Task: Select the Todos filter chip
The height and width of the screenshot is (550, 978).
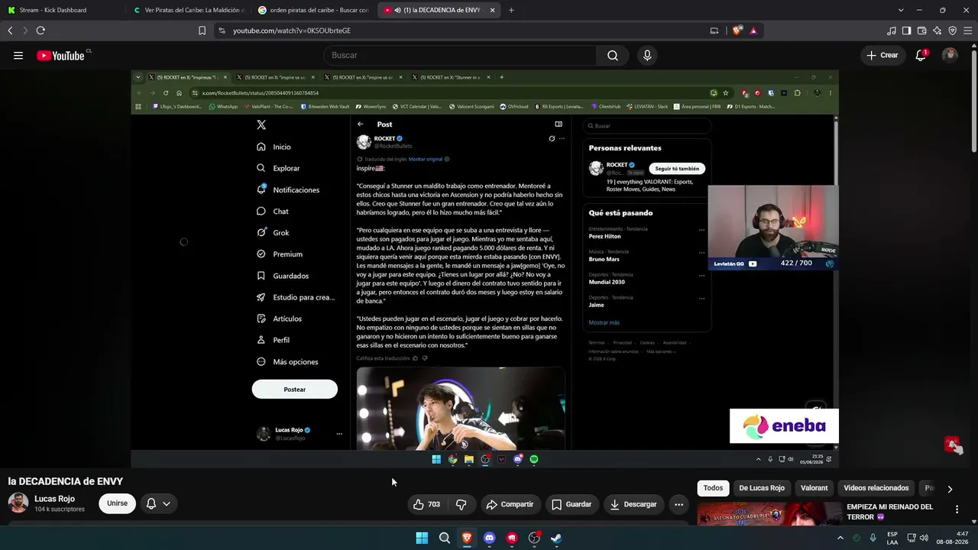Action: pyautogui.click(x=713, y=488)
